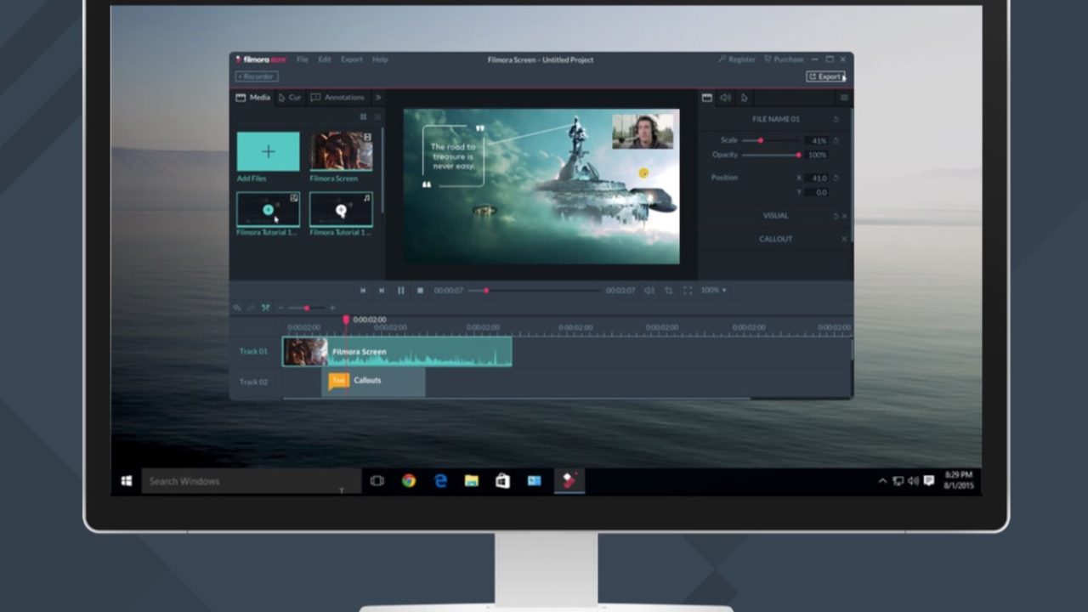Image resolution: width=1088 pixels, height=612 pixels.
Task: Pause the preview playback
Action: [x=401, y=291]
